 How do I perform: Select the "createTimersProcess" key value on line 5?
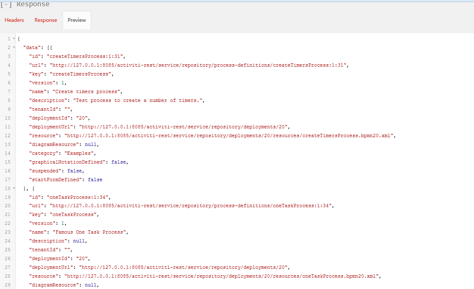coord(81,74)
